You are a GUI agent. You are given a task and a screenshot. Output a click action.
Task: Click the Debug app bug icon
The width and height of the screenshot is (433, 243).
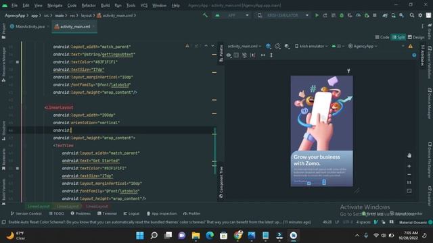tap(342, 16)
